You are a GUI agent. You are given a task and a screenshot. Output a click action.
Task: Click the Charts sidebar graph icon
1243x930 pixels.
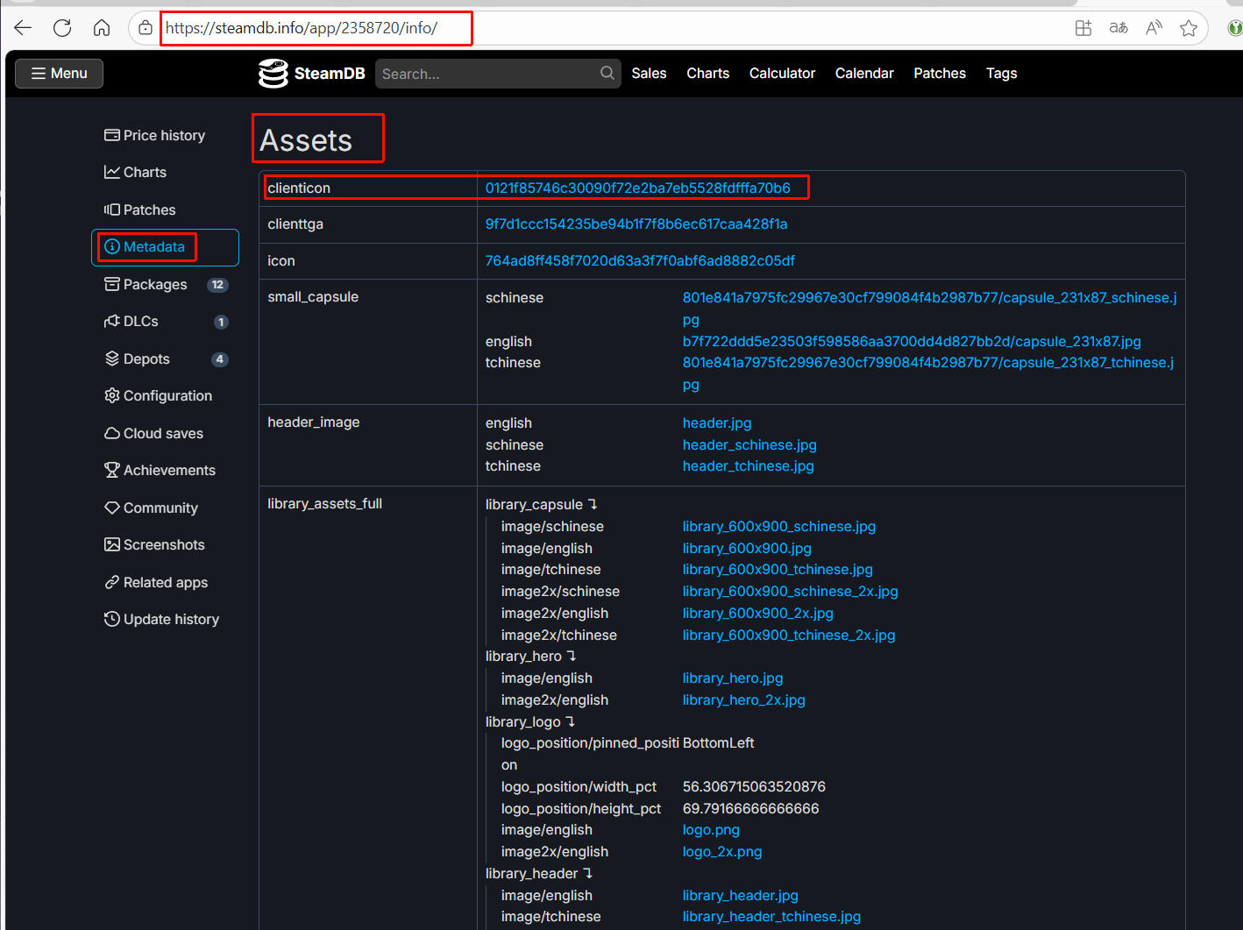tap(112, 172)
